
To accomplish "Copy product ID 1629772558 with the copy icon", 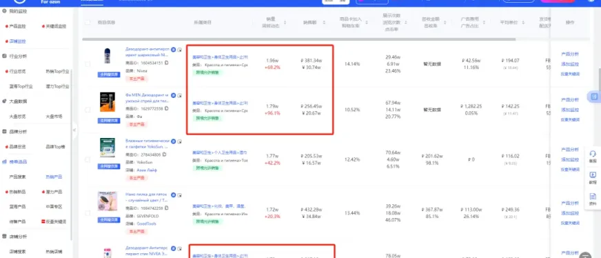I will point(166,108).
